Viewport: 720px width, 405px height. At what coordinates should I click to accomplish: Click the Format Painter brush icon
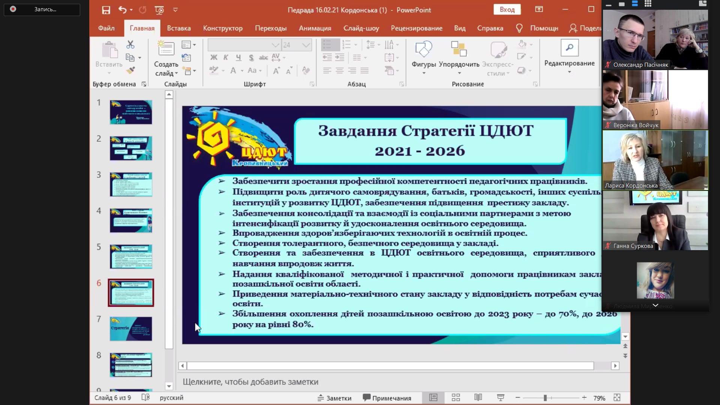[x=130, y=70]
